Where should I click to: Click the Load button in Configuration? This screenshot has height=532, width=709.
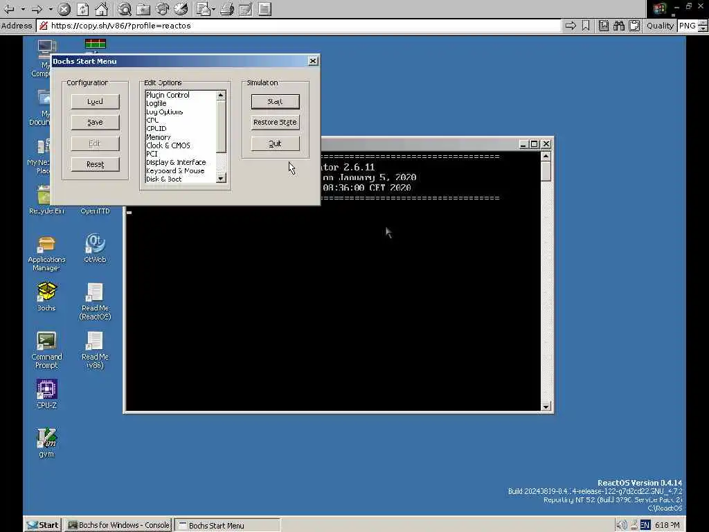tap(95, 101)
